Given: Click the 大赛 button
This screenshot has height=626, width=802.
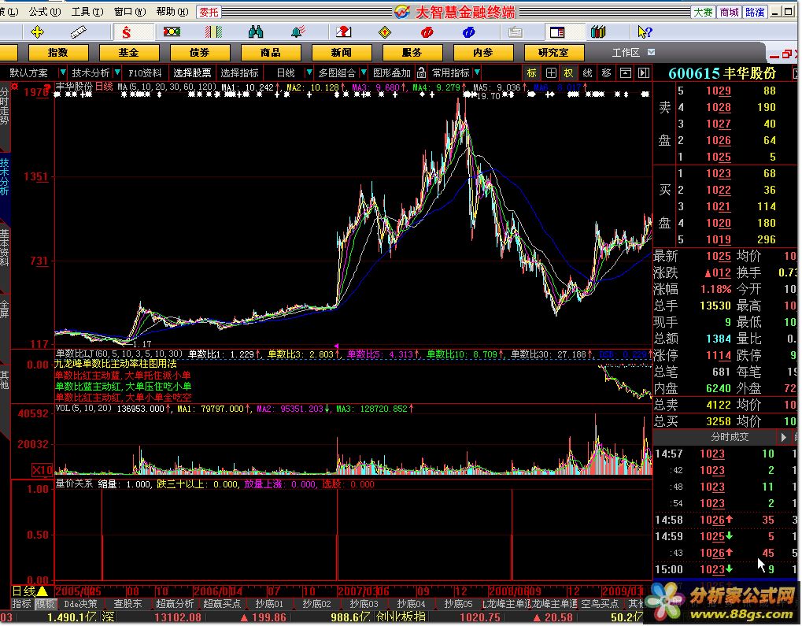Looking at the screenshot, I should (x=703, y=11).
